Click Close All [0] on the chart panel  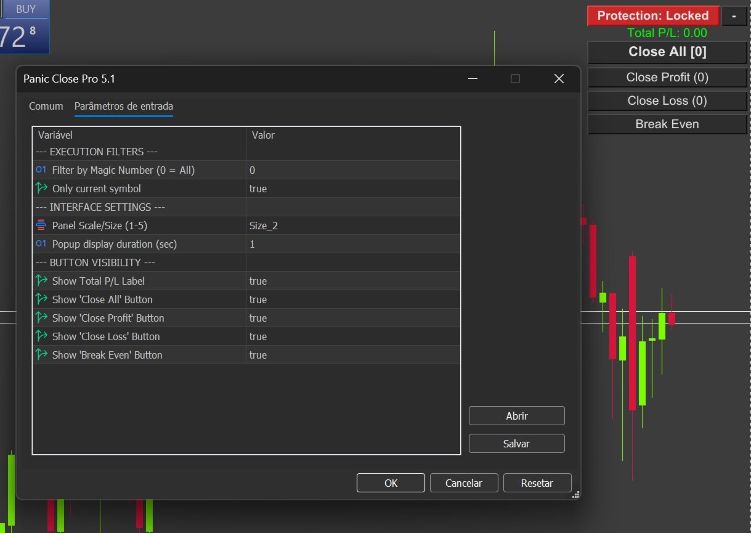pyautogui.click(x=667, y=52)
